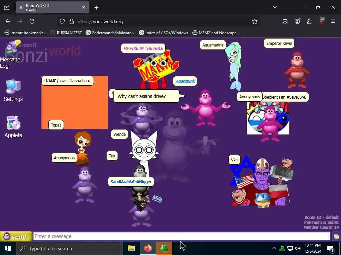Image resolution: width=341 pixels, height=255 pixels.
Task: Open the list all tabs dropdown
Action: click(275, 7)
